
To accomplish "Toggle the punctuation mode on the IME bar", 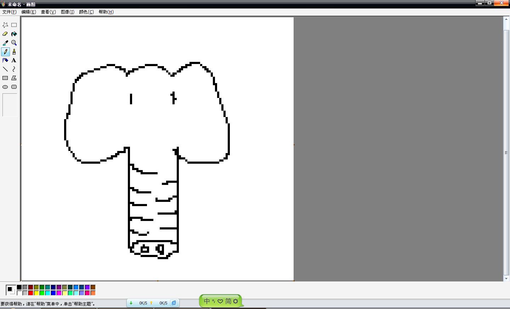I will (214, 301).
